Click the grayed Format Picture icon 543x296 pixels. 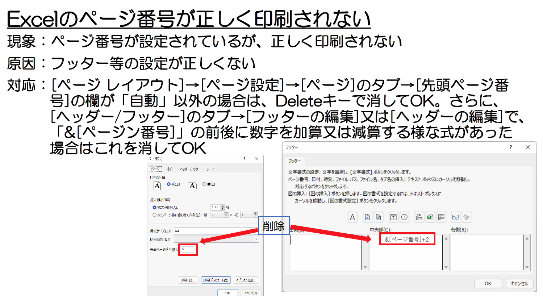467,217
